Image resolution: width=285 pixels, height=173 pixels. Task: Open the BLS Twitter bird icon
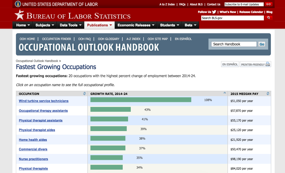[214, 12]
